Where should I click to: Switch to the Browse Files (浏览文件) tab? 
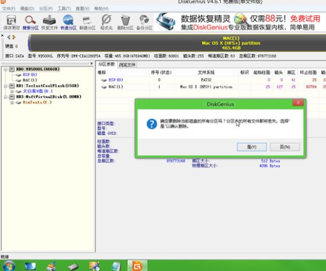click(127, 64)
